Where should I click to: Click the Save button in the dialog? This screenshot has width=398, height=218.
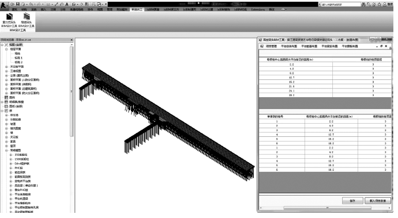[x=352, y=201]
